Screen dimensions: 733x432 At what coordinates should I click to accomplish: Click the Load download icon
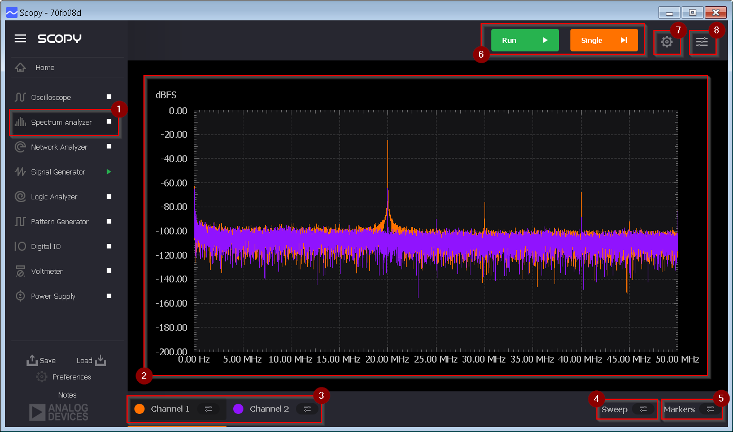click(x=101, y=360)
